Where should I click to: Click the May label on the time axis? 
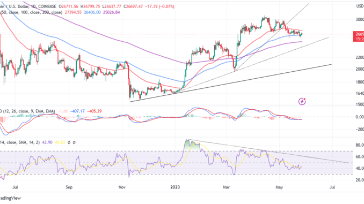tap(279, 187)
